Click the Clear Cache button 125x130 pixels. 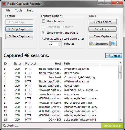point(102,29)
